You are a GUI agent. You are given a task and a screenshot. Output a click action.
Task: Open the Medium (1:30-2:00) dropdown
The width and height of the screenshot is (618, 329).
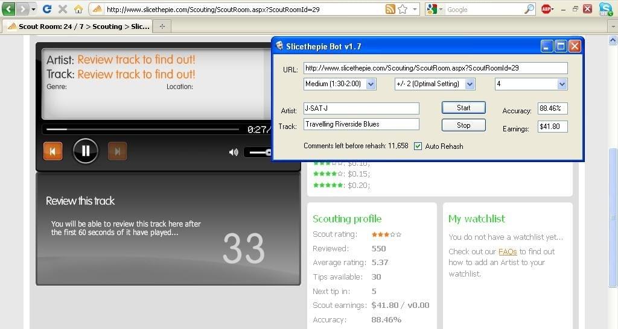tap(340, 84)
